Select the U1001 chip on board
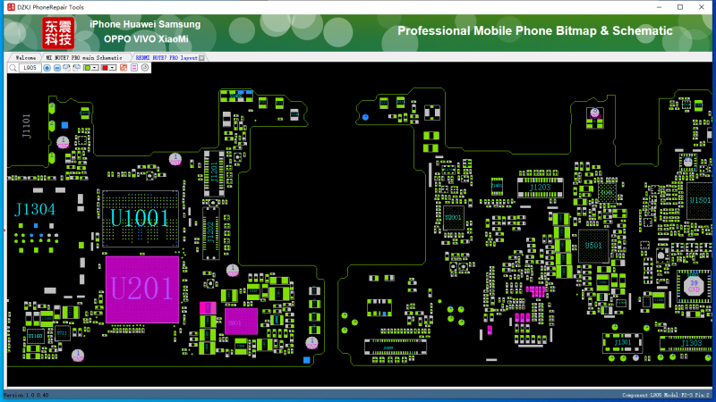This screenshot has width=716, height=402. [140, 217]
